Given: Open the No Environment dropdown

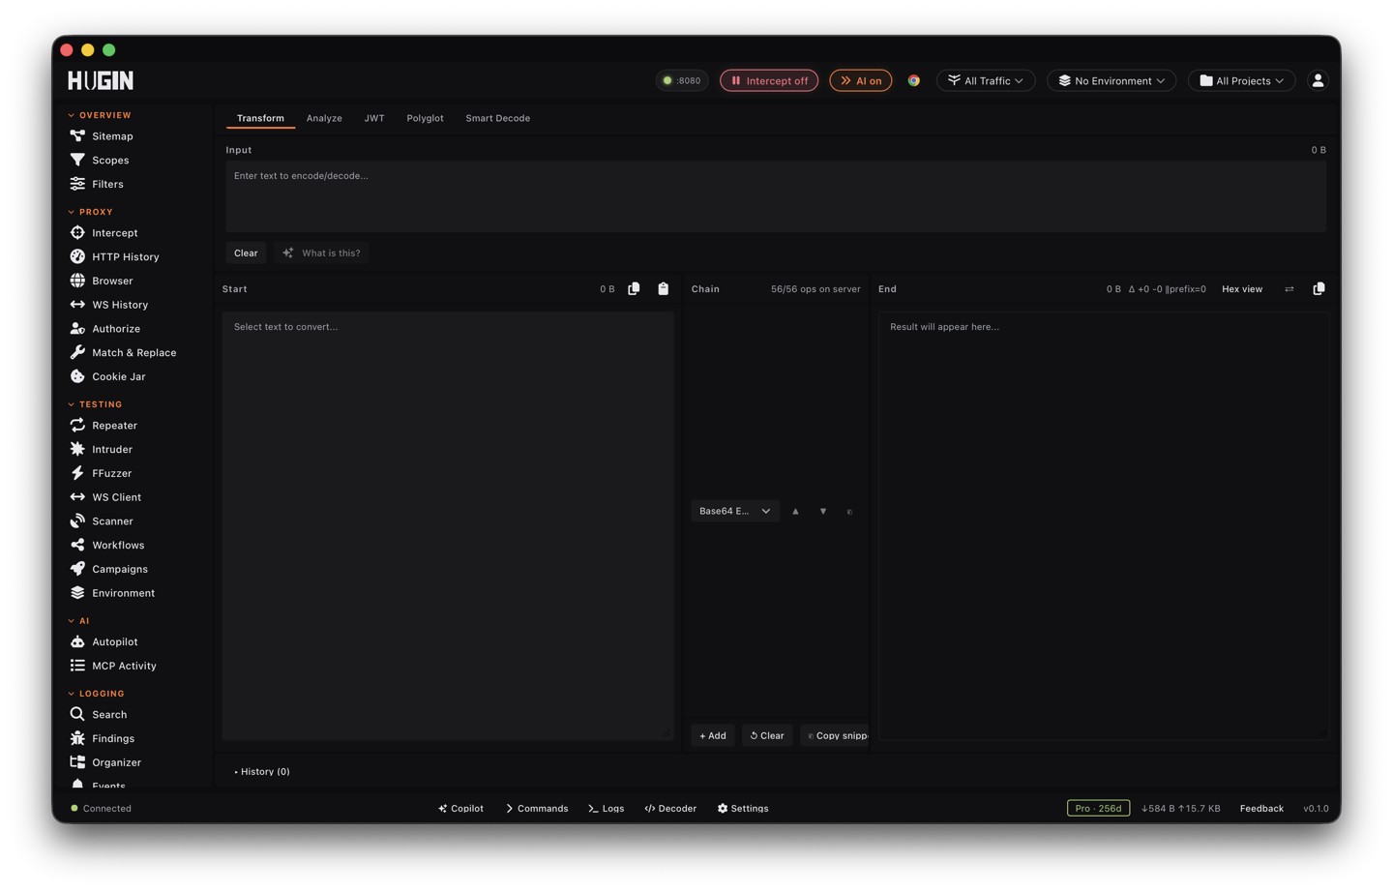Looking at the screenshot, I should [x=1111, y=80].
